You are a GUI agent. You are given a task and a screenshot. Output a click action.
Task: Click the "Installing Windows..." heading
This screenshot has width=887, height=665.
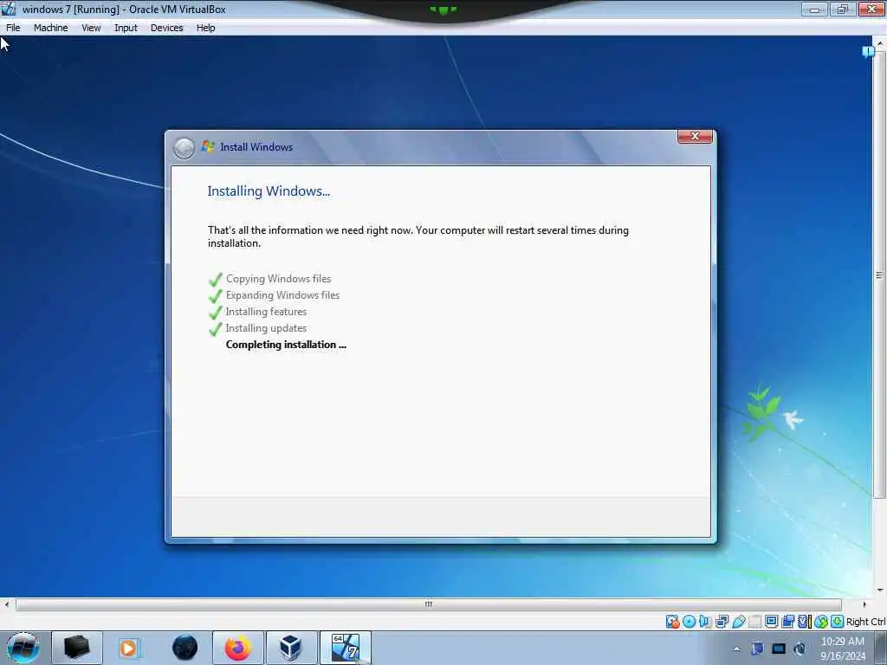point(269,191)
